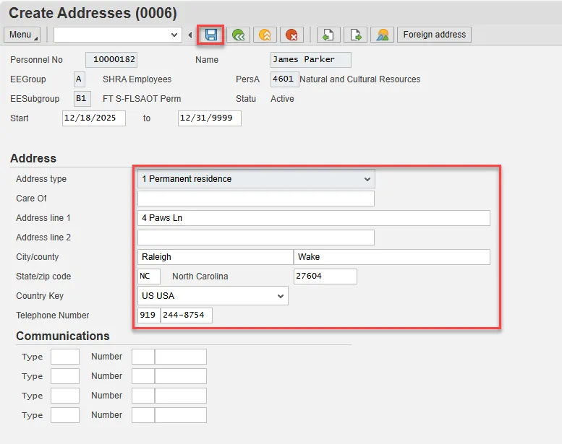
Task: Click the telephone number 244-8754 field
Action: pos(187,315)
